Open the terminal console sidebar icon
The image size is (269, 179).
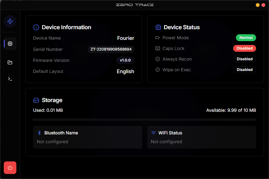[x=10, y=79]
